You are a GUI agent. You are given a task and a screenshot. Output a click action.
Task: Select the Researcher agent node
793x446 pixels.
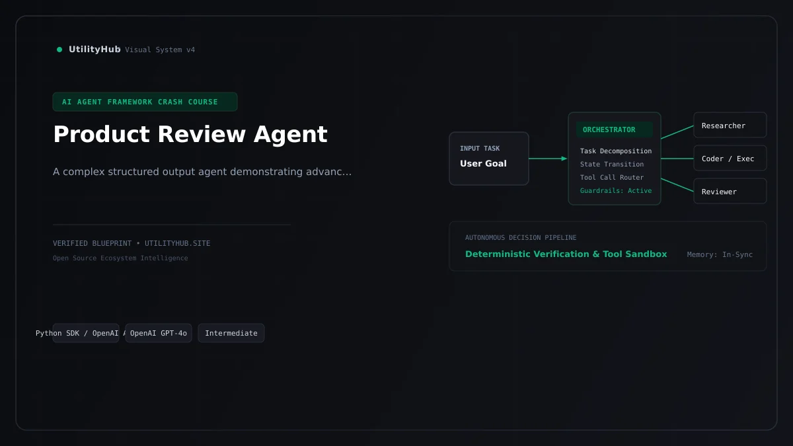click(x=730, y=125)
